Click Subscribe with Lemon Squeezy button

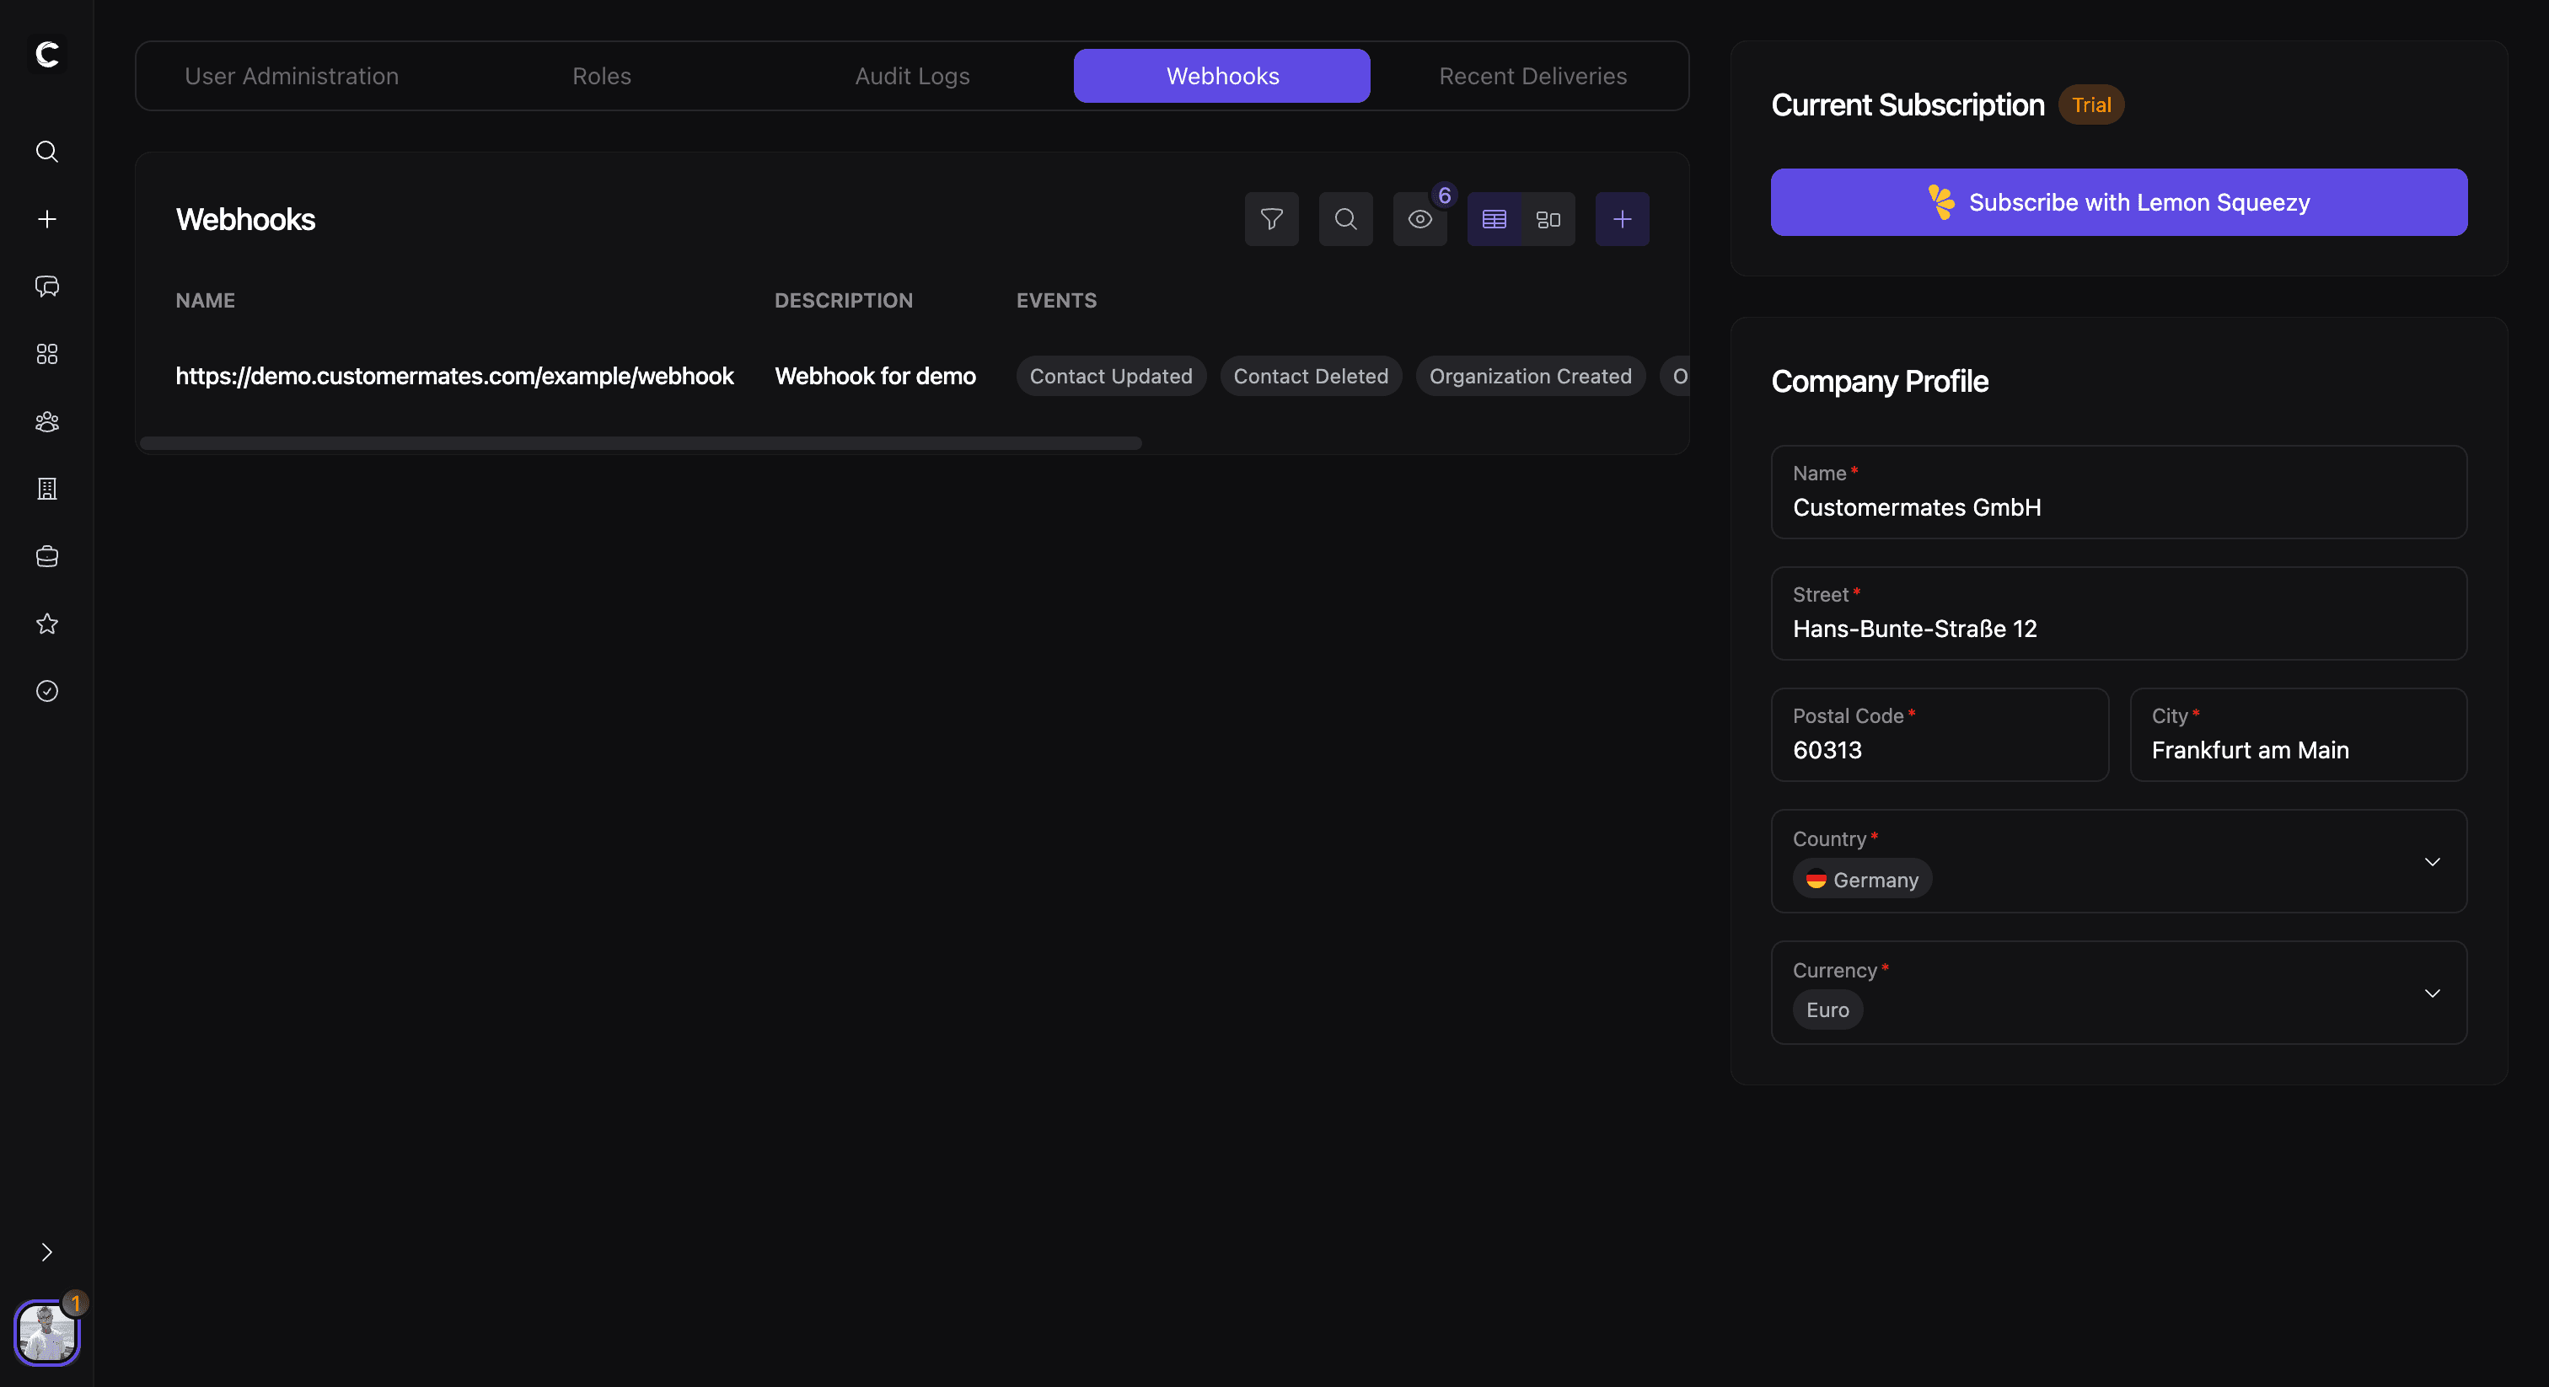tap(2117, 202)
